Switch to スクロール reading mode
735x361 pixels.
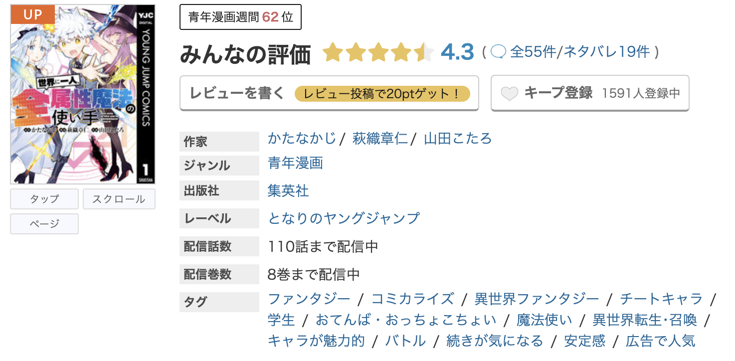click(x=119, y=198)
